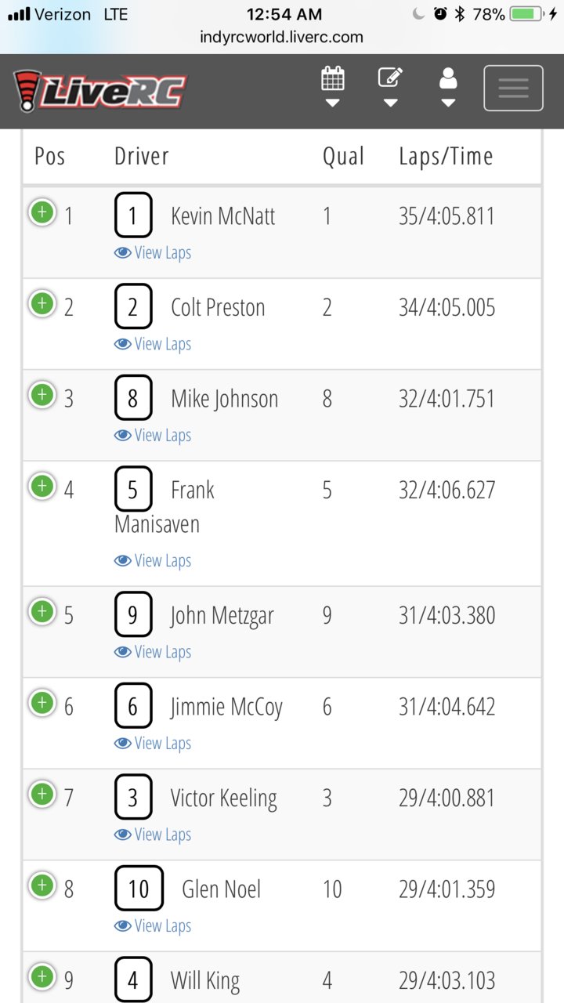564x1003 pixels.
Task: Expand green plus for Will King row
Action: pyautogui.click(x=42, y=977)
